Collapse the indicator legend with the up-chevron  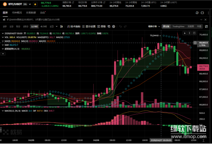(3, 54)
